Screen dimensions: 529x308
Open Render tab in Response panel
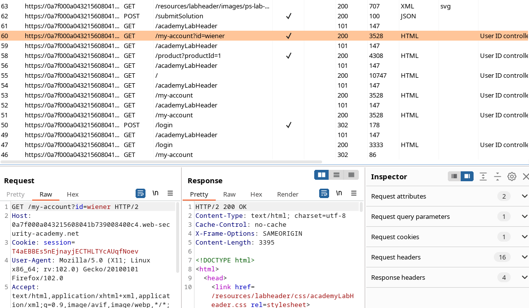[x=288, y=194]
